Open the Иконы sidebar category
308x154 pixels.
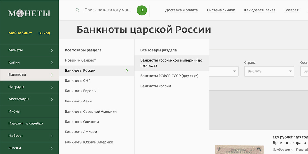click(x=30, y=112)
